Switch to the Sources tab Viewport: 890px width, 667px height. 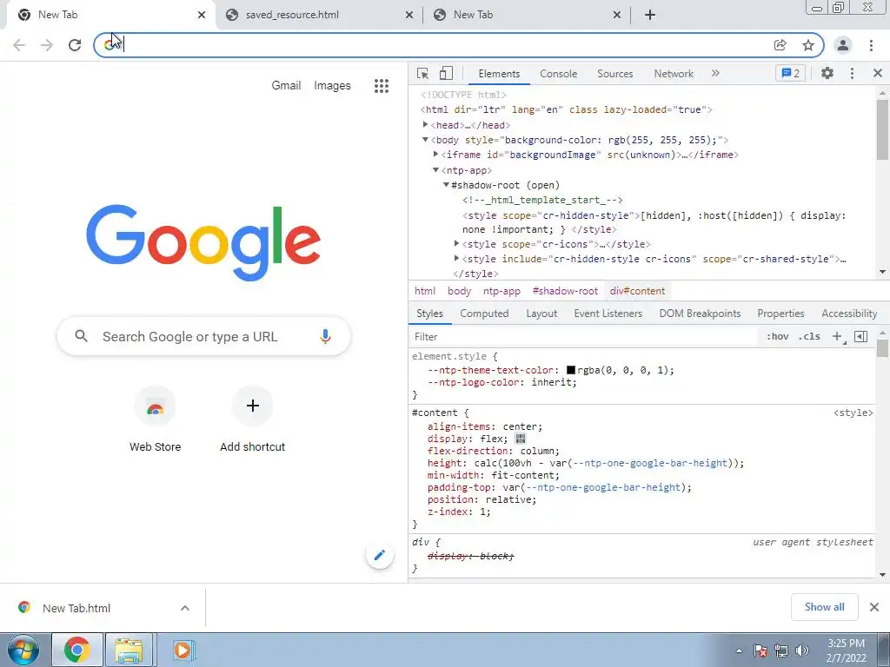click(614, 74)
